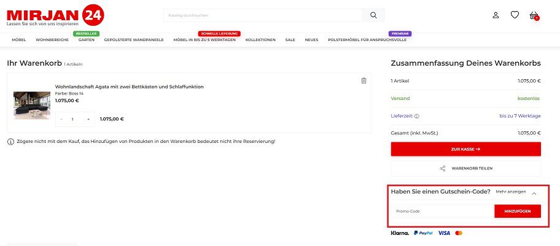Open the Kollektionen menu
The width and height of the screenshot is (560, 246).
point(260,40)
